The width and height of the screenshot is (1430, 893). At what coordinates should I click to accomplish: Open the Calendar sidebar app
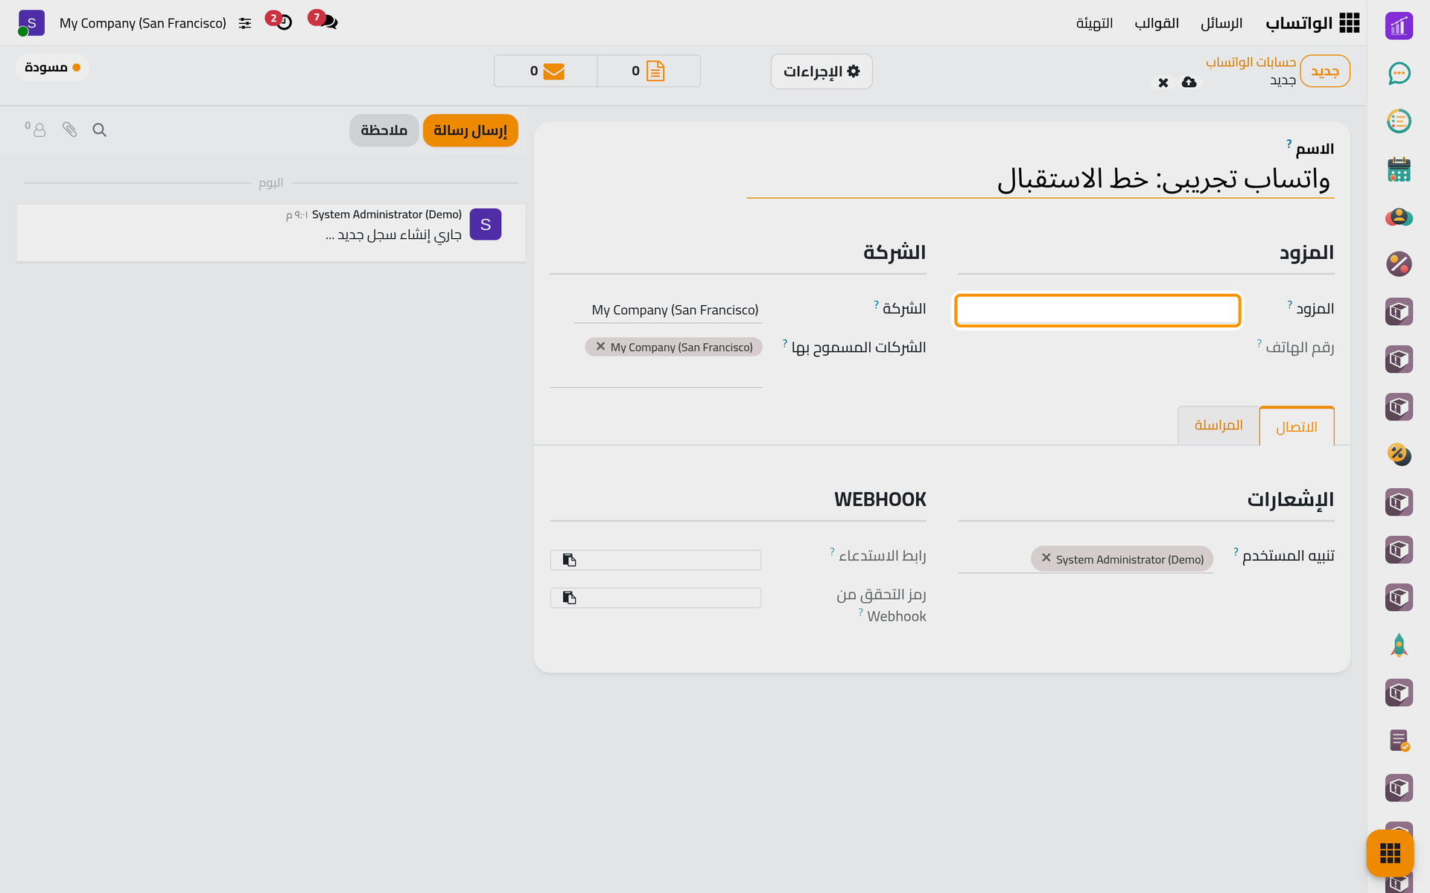pyautogui.click(x=1399, y=169)
